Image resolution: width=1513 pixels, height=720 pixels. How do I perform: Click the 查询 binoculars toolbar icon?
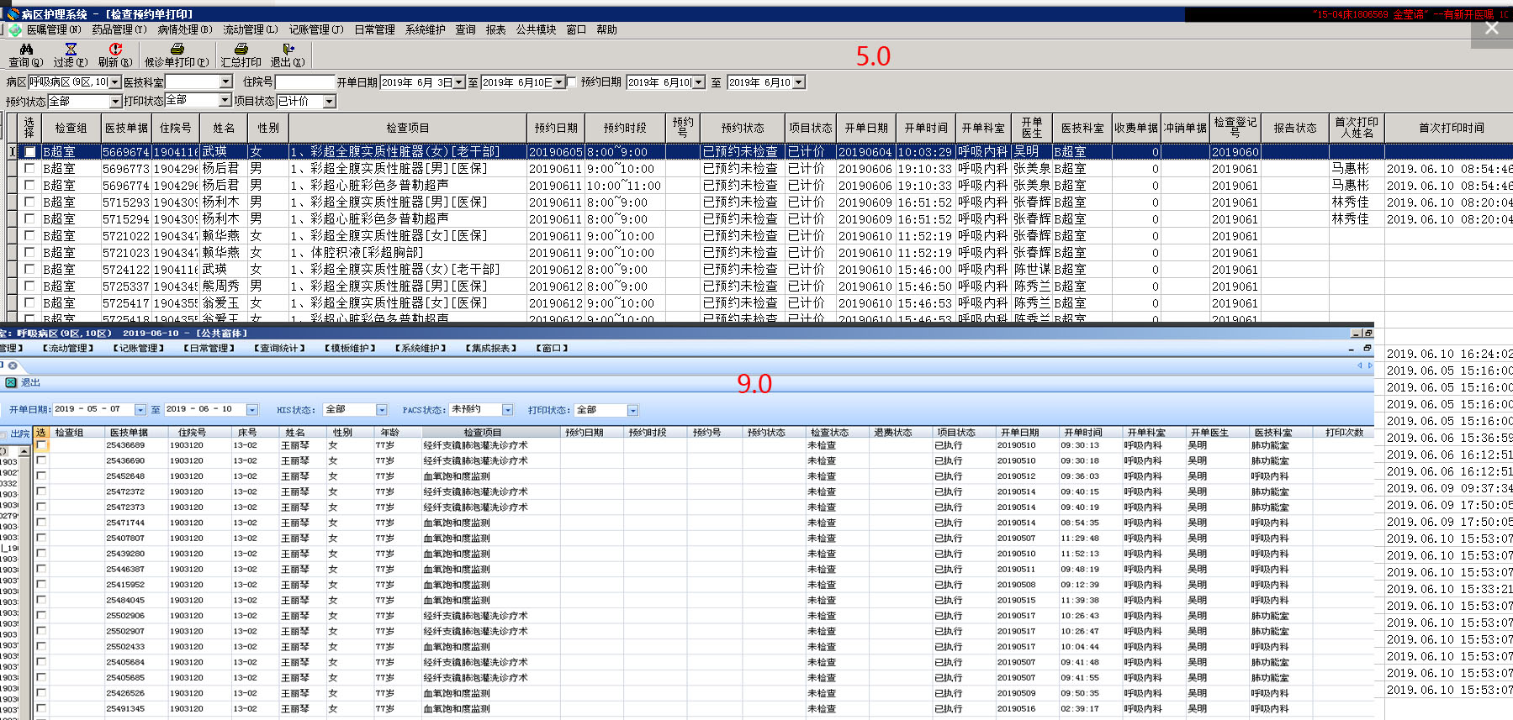pyautogui.click(x=26, y=50)
